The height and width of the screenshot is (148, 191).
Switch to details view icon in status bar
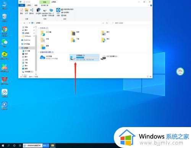148,76
